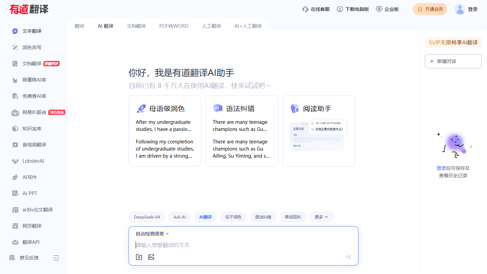Click the 10万赏金 badge

(56, 112)
